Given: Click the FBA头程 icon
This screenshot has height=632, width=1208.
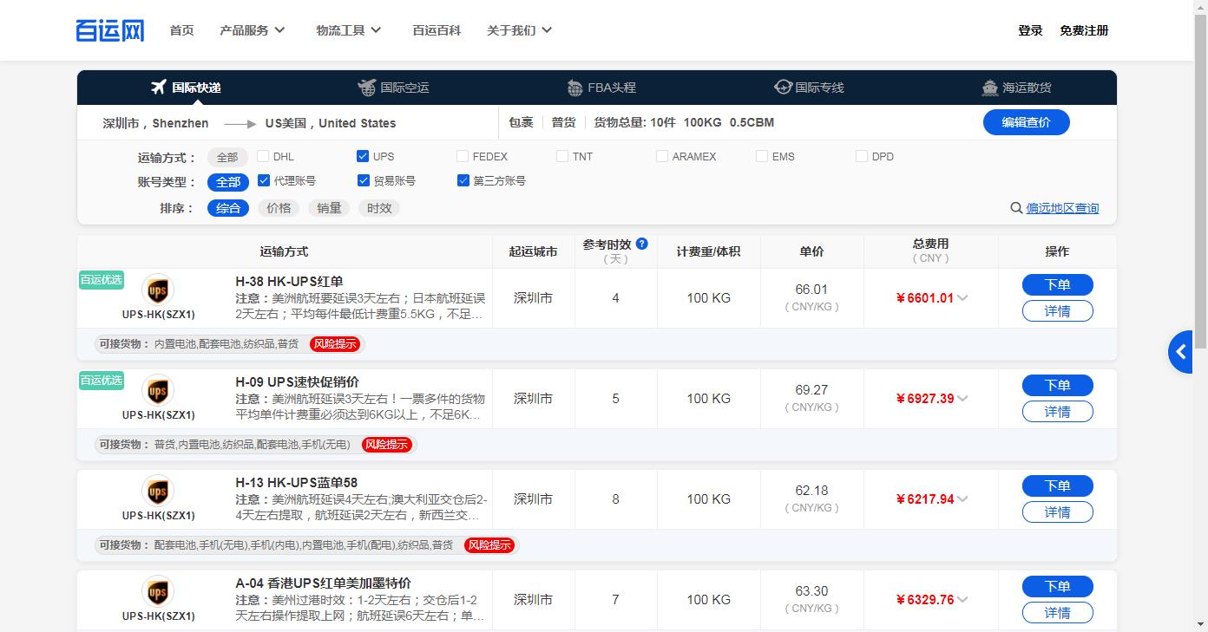Looking at the screenshot, I should click(x=574, y=88).
